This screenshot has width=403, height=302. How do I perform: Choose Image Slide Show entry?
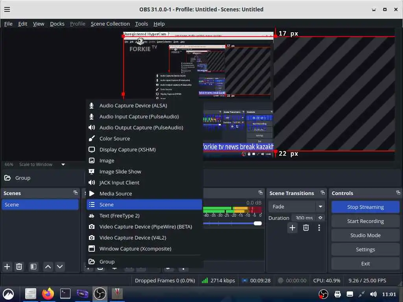(144, 172)
